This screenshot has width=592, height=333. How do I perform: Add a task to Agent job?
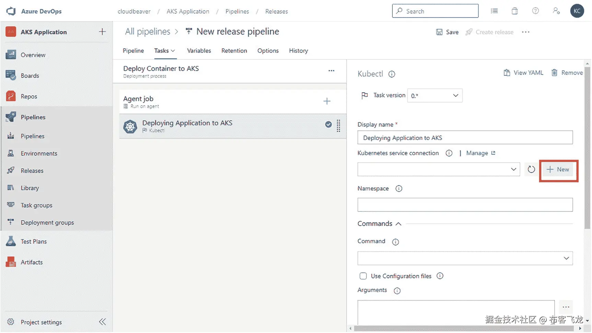(327, 101)
